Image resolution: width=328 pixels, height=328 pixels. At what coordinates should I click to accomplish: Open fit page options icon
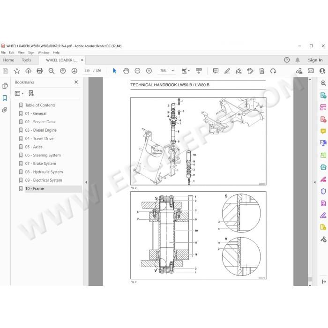coord(185,71)
